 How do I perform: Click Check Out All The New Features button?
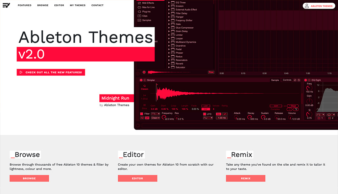(x=51, y=72)
